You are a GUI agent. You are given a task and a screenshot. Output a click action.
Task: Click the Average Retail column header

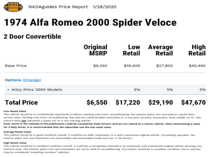pyautogui.click(x=160, y=50)
